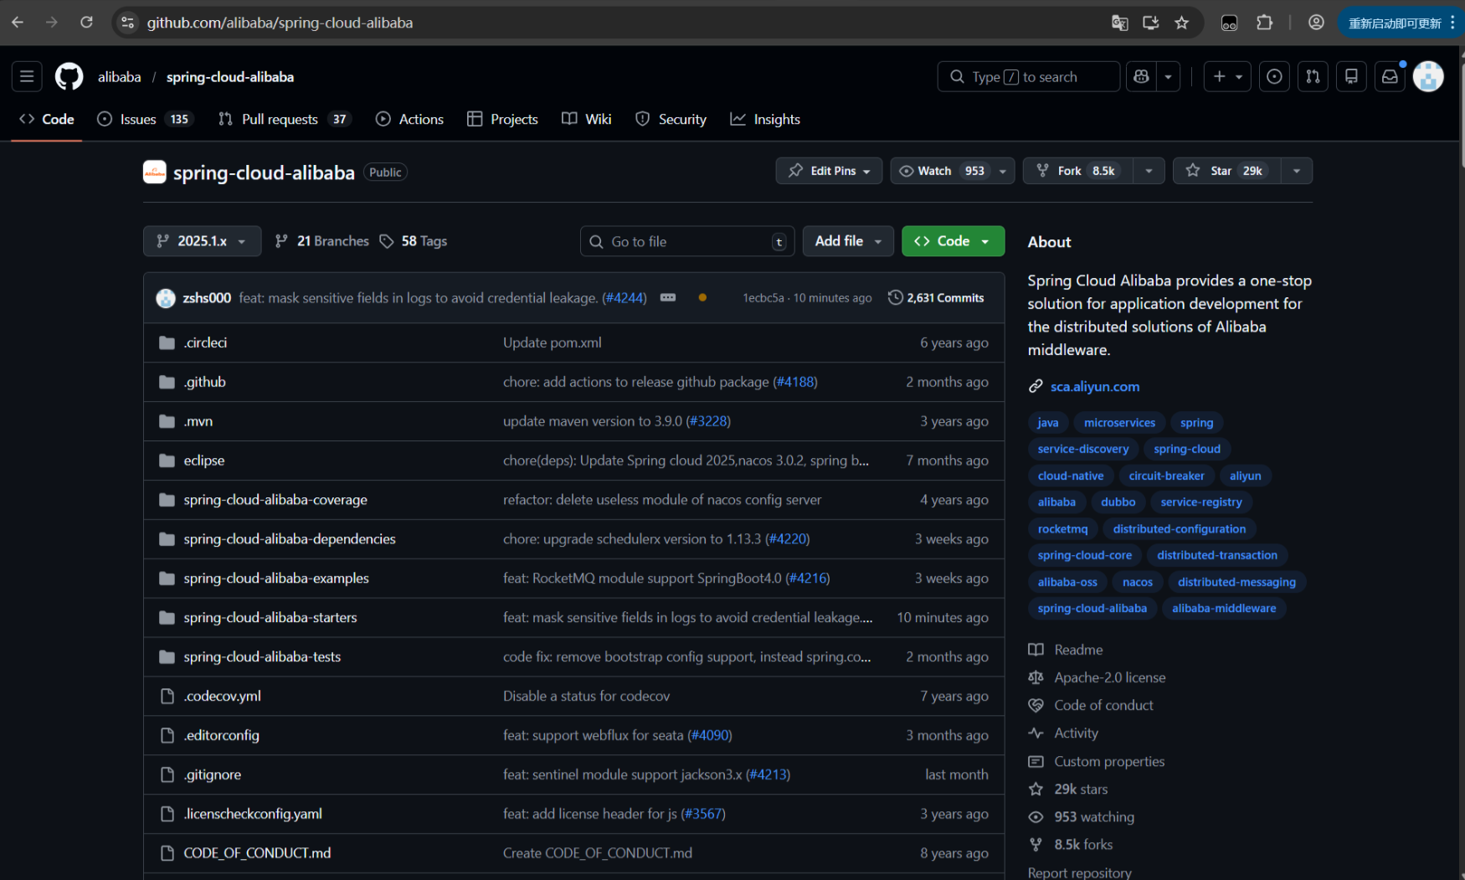Star the spring-cloud-alibaba repository

coord(1226,171)
